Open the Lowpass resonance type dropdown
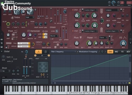132x95 pixels. (112, 10)
